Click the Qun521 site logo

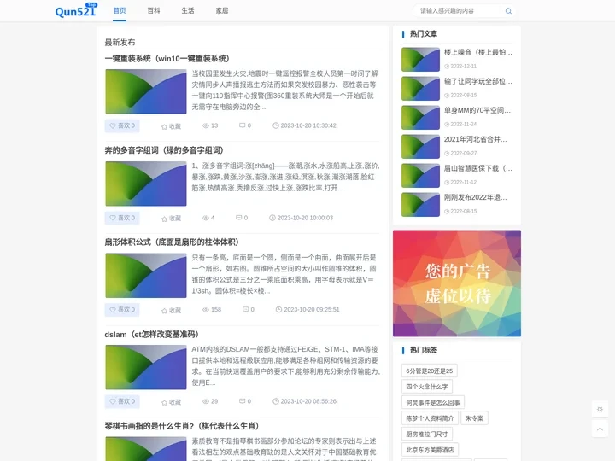(76, 10)
